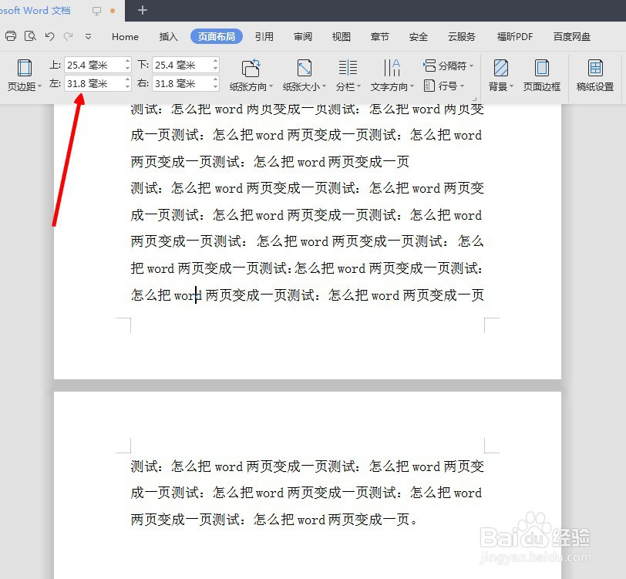This screenshot has height=579, width=626.
Task: Switch to the 审阅 tab
Action: coord(303,37)
